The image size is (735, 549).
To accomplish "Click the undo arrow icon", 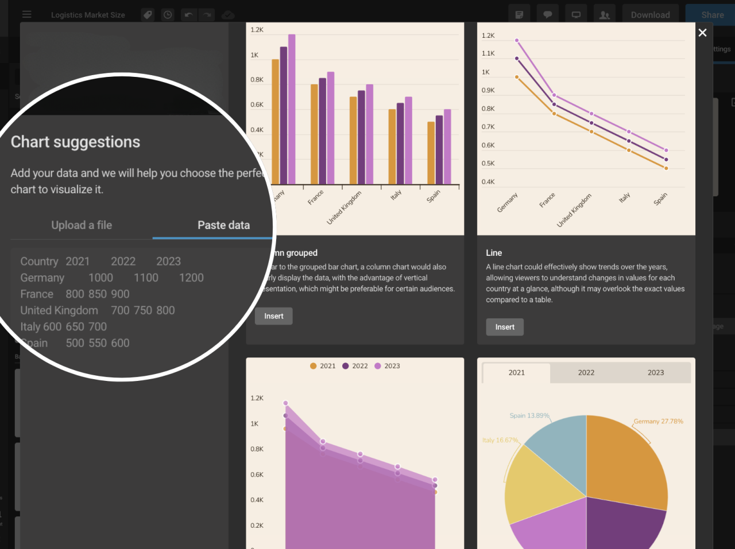I will tap(189, 14).
